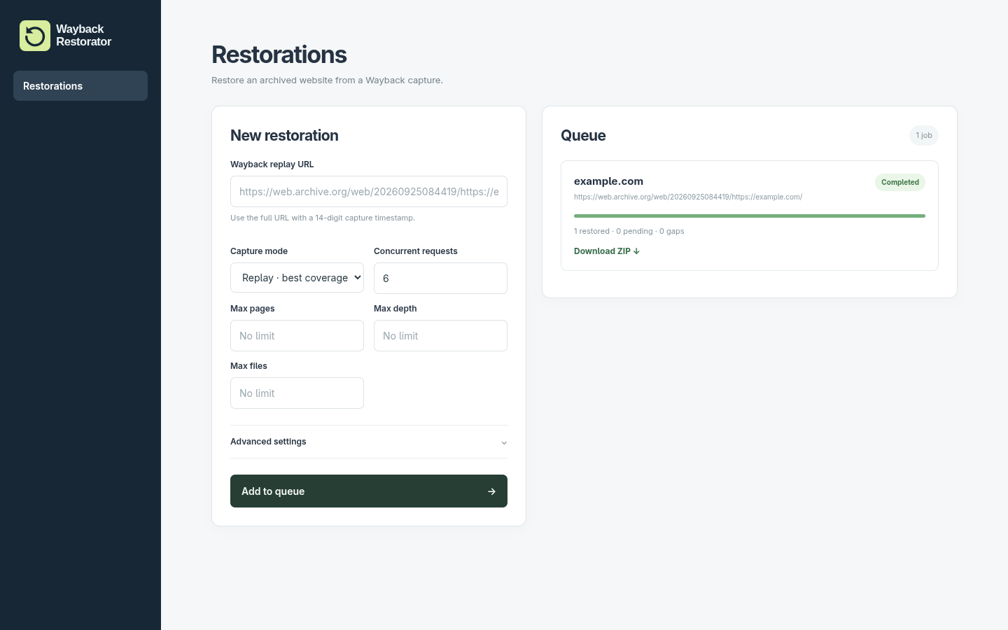Image resolution: width=1008 pixels, height=630 pixels.
Task: Open the Restorations sidebar item
Action: (80, 85)
